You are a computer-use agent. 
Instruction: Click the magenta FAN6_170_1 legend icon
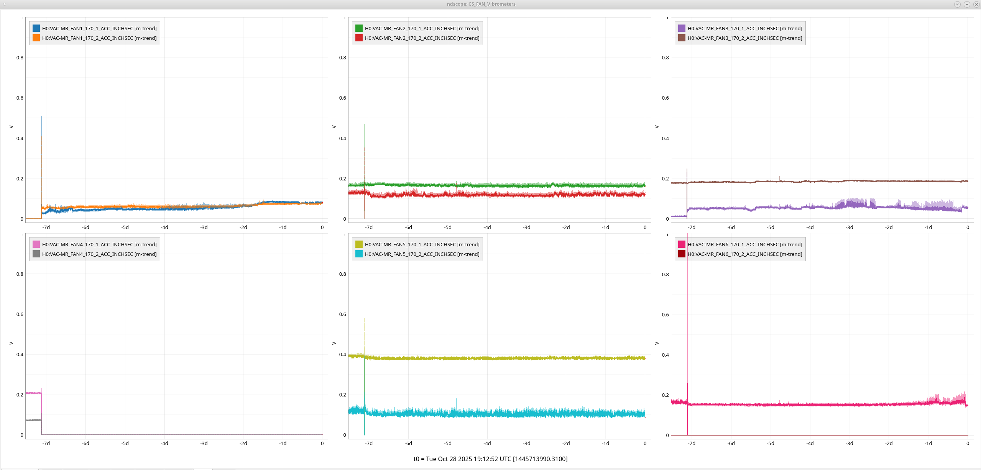point(682,244)
